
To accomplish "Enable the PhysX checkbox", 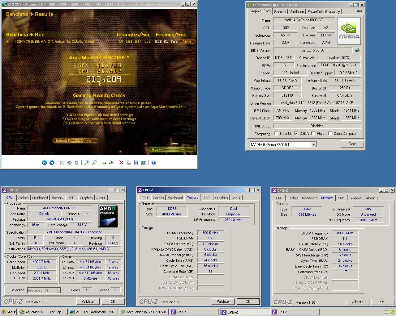I will (x=313, y=134).
